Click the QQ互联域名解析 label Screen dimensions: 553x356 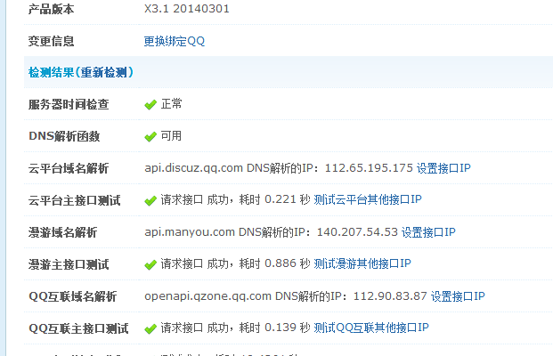(73, 296)
